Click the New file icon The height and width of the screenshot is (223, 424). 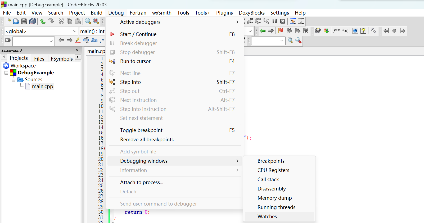(8, 21)
